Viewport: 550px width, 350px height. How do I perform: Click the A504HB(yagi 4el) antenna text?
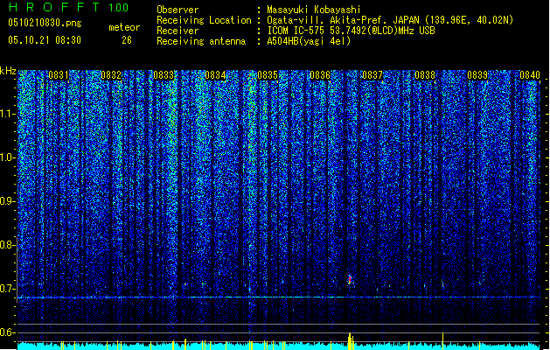pyautogui.click(x=309, y=41)
